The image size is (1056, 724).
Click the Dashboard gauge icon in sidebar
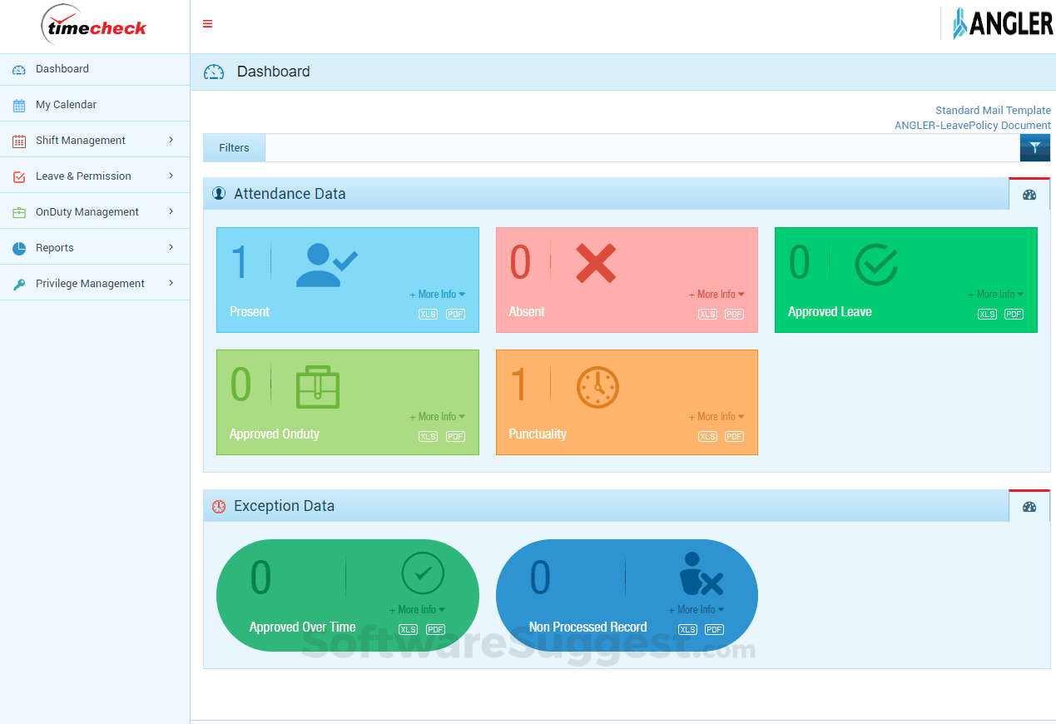18,69
